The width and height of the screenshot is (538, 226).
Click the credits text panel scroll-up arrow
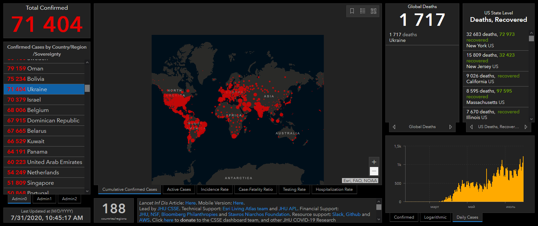point(379,202)
